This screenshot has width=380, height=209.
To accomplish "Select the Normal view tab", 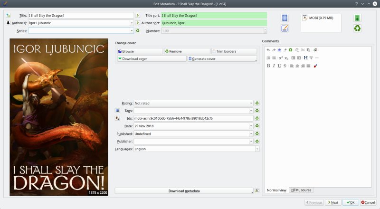I will pyautogui.click(x=276, y=190).
